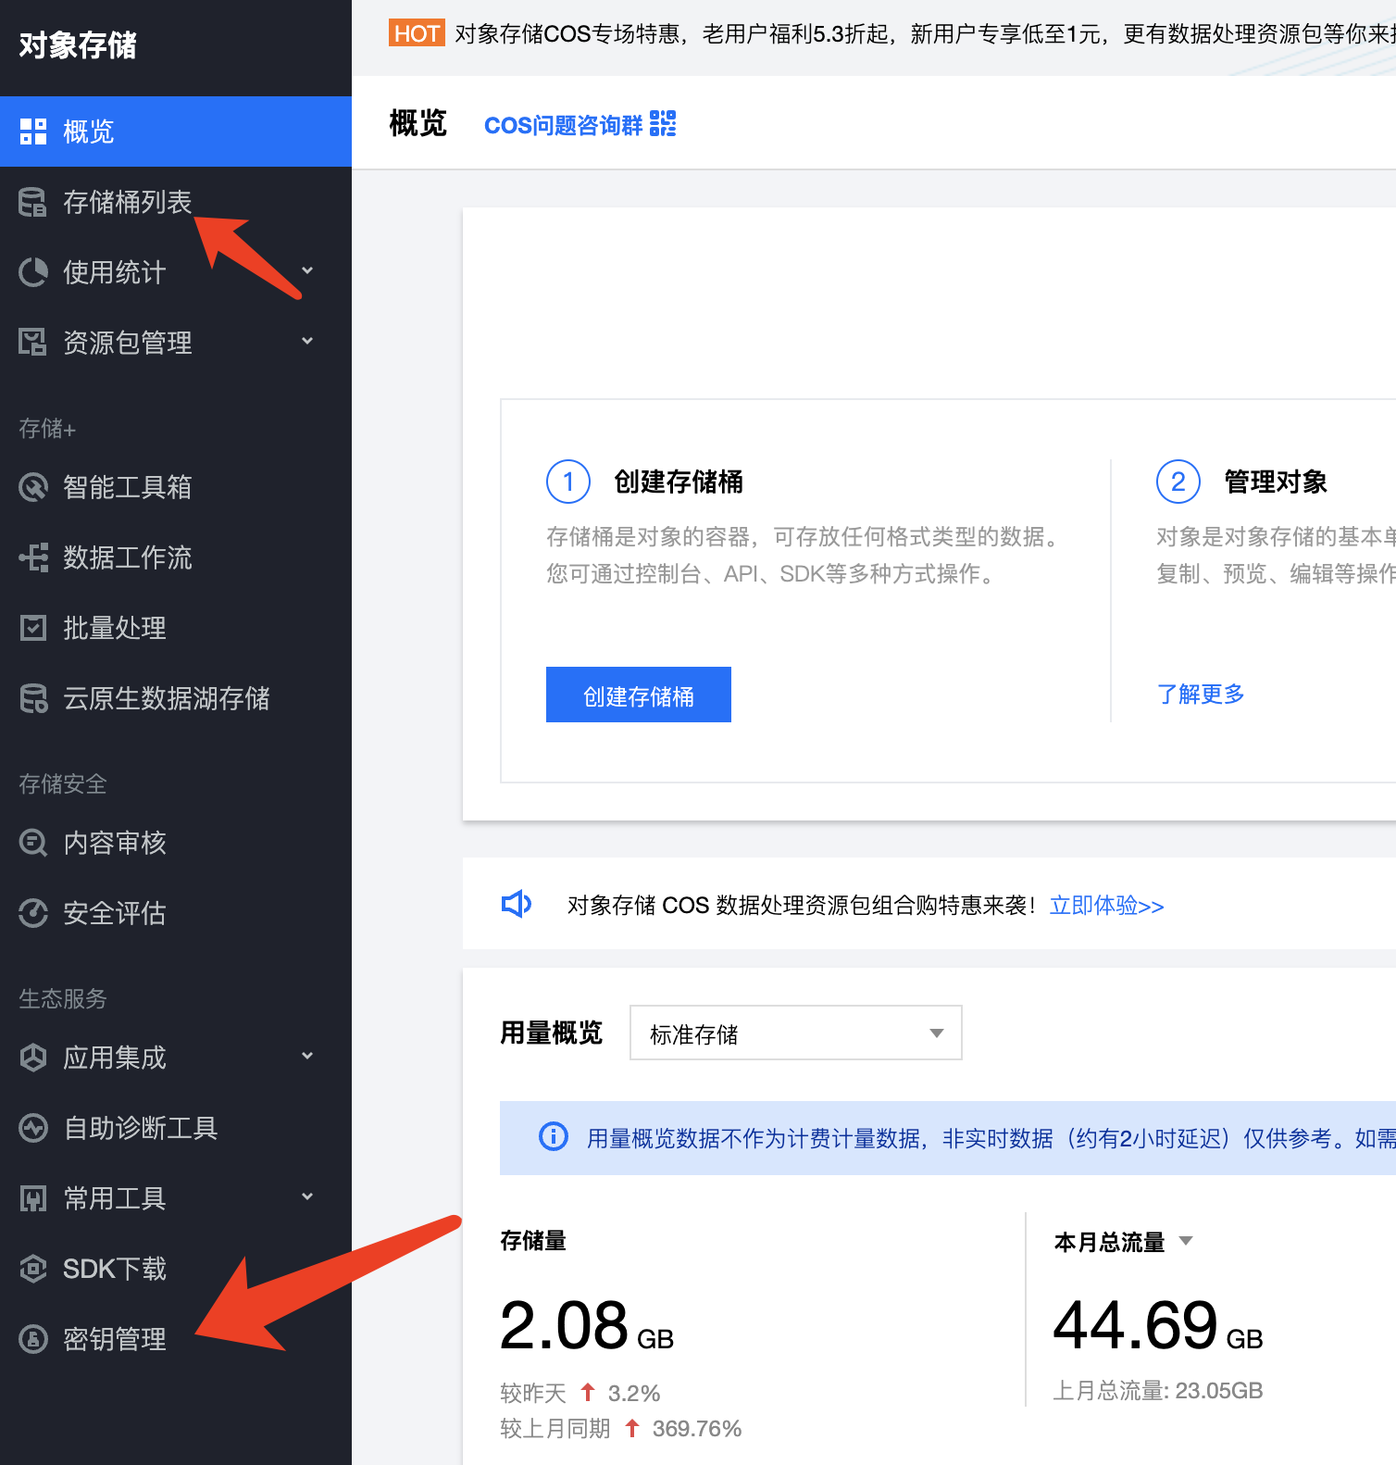Viewport: 1396px width, 1465px height.
Task: Click the 存储桶列表 bucket icon in sidebar
Action: click(x=33, y=202)
